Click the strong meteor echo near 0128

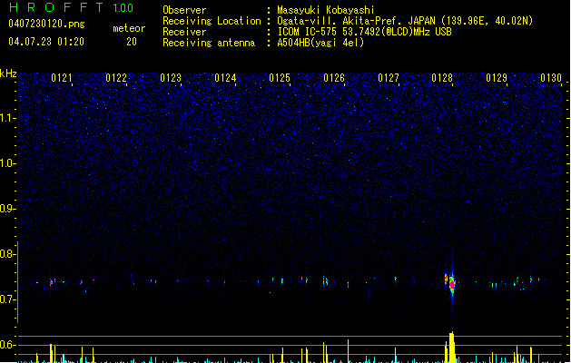click(x=451, y=283)
